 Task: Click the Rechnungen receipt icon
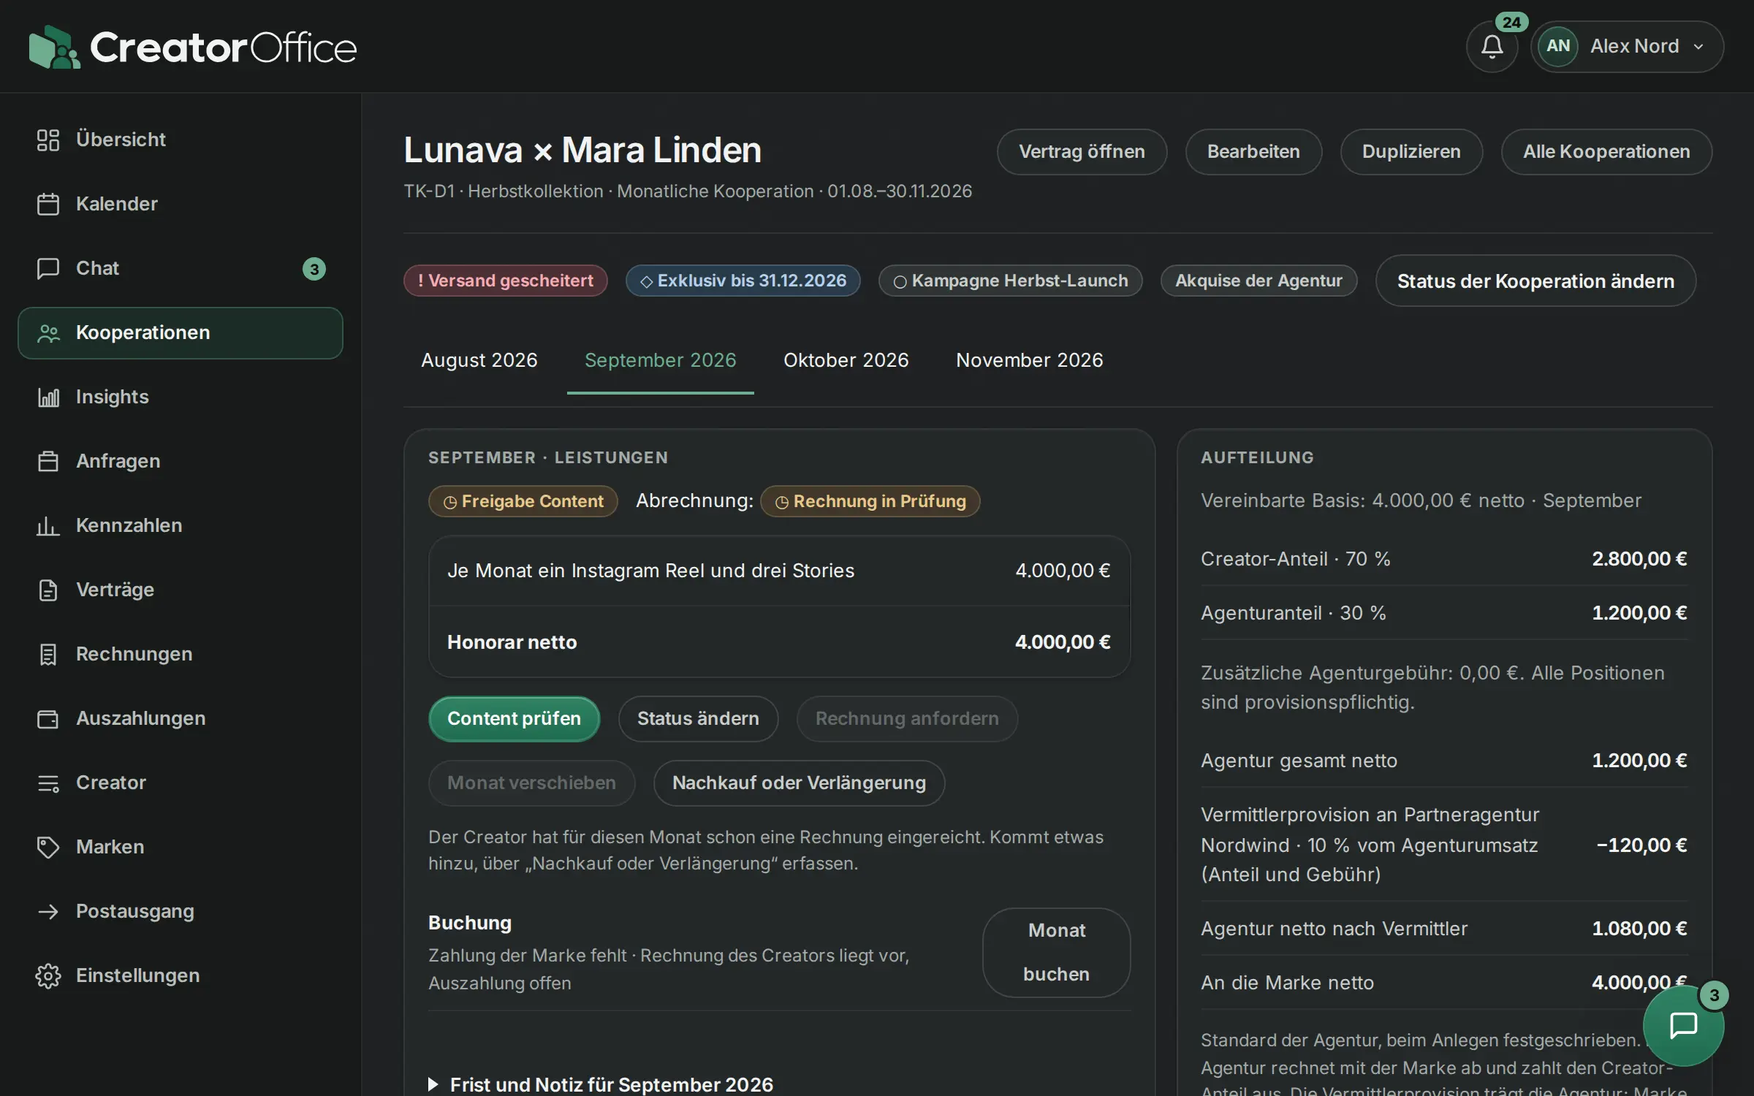tap(48, 654)
